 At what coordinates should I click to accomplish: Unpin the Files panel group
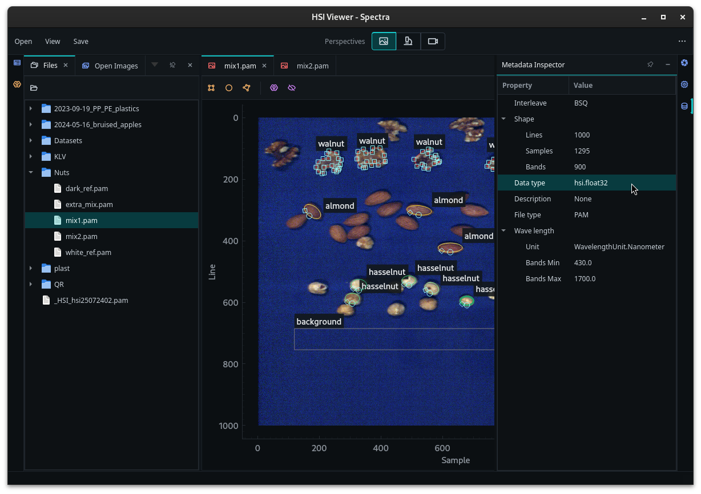pos(172,65)
